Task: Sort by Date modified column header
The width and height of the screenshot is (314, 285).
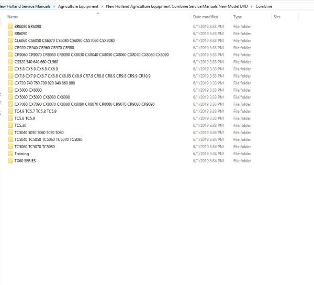Action: (x=206, y=17)
